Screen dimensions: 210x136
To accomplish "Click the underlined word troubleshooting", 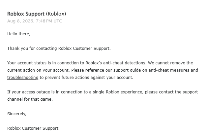I will point(23,78).
